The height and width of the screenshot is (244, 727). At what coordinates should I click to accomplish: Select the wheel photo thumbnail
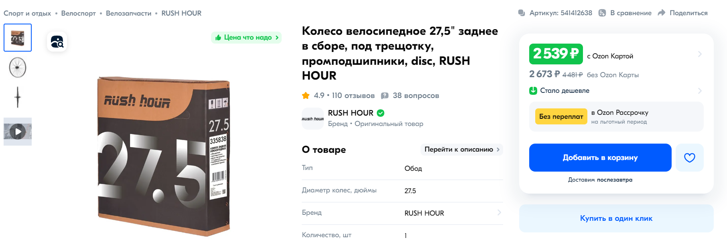[x=18, y=67]
